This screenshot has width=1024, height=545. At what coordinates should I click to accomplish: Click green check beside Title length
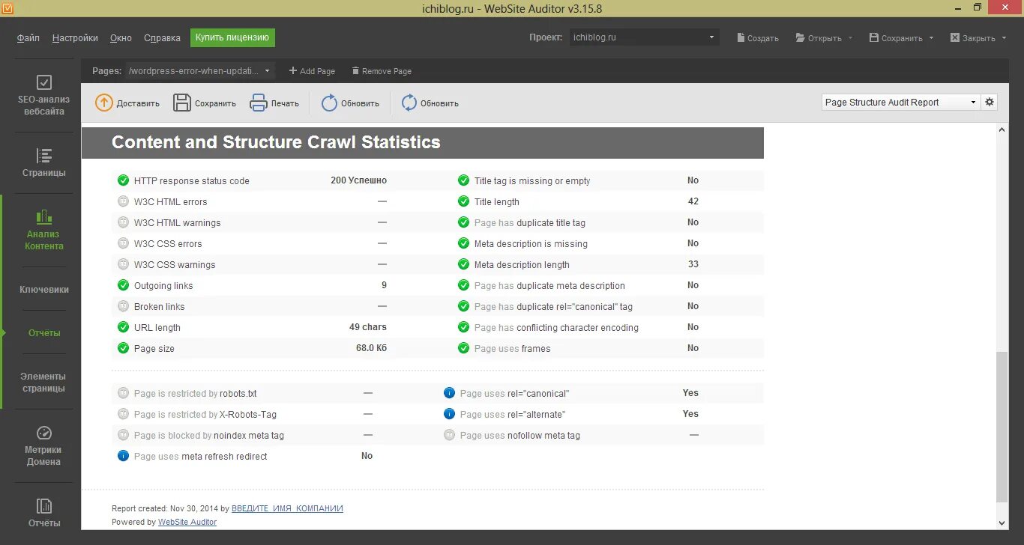464,201
